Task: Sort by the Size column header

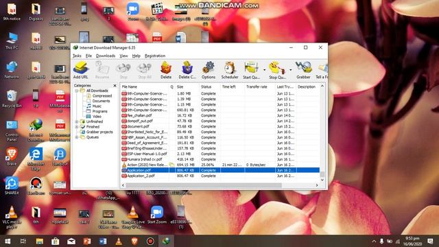Action: tap(187, 87)
